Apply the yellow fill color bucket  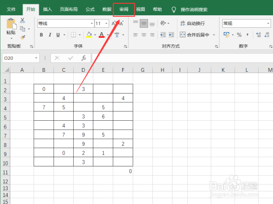[x=89, y=35]
